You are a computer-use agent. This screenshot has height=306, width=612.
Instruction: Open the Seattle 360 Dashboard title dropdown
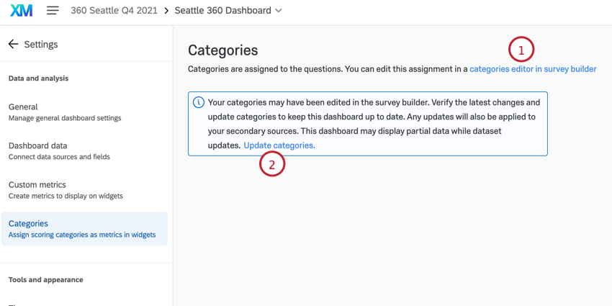click(223, 11)
